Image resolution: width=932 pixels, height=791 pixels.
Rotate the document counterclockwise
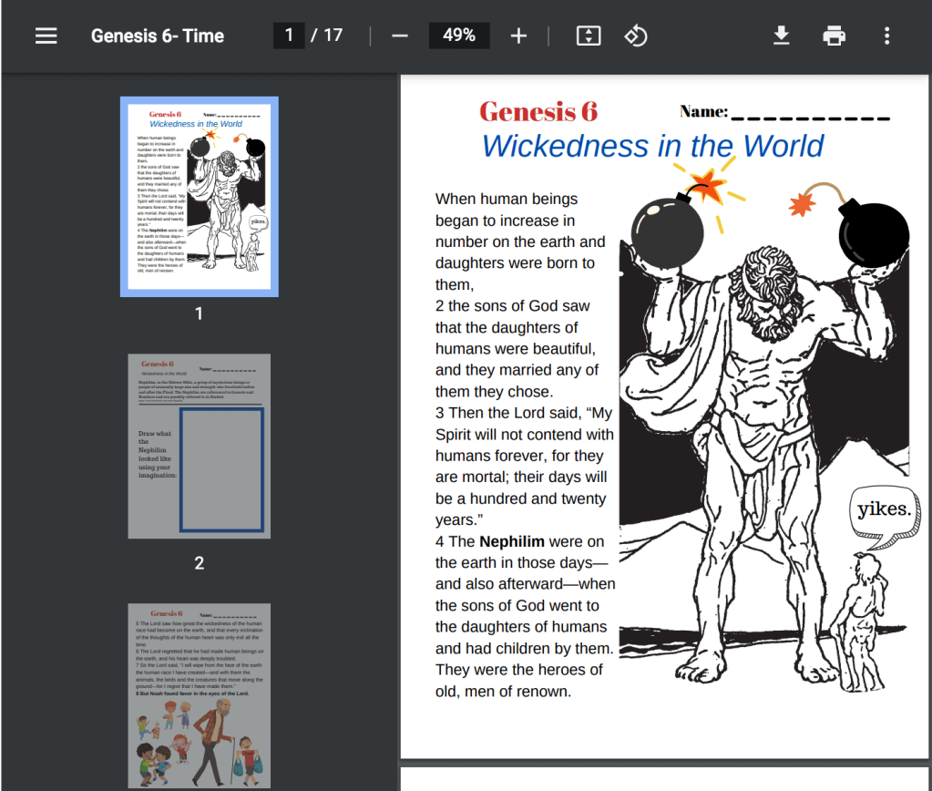(x=635, y=36)
